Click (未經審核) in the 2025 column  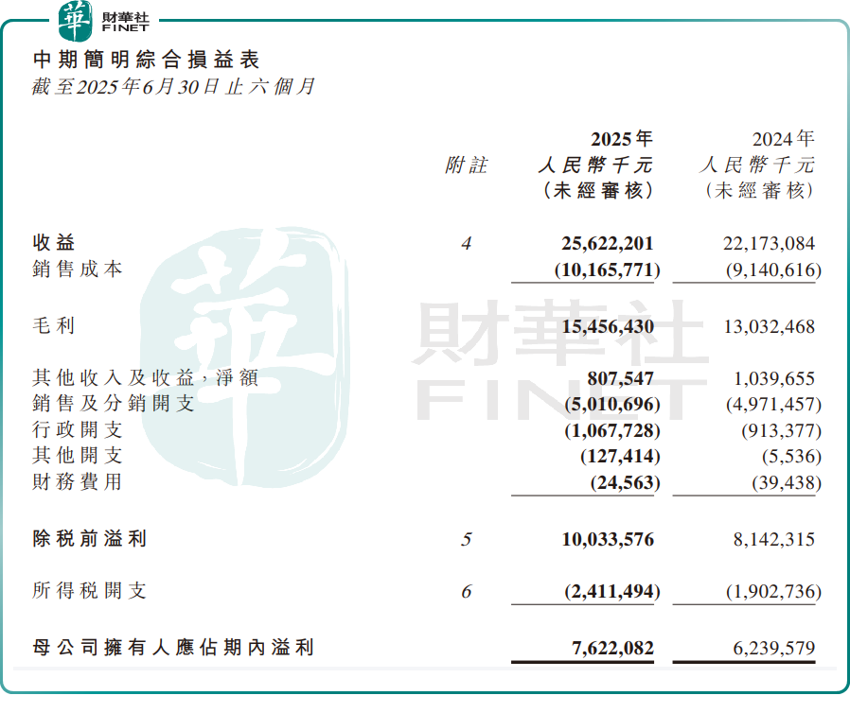coord(598,191)
